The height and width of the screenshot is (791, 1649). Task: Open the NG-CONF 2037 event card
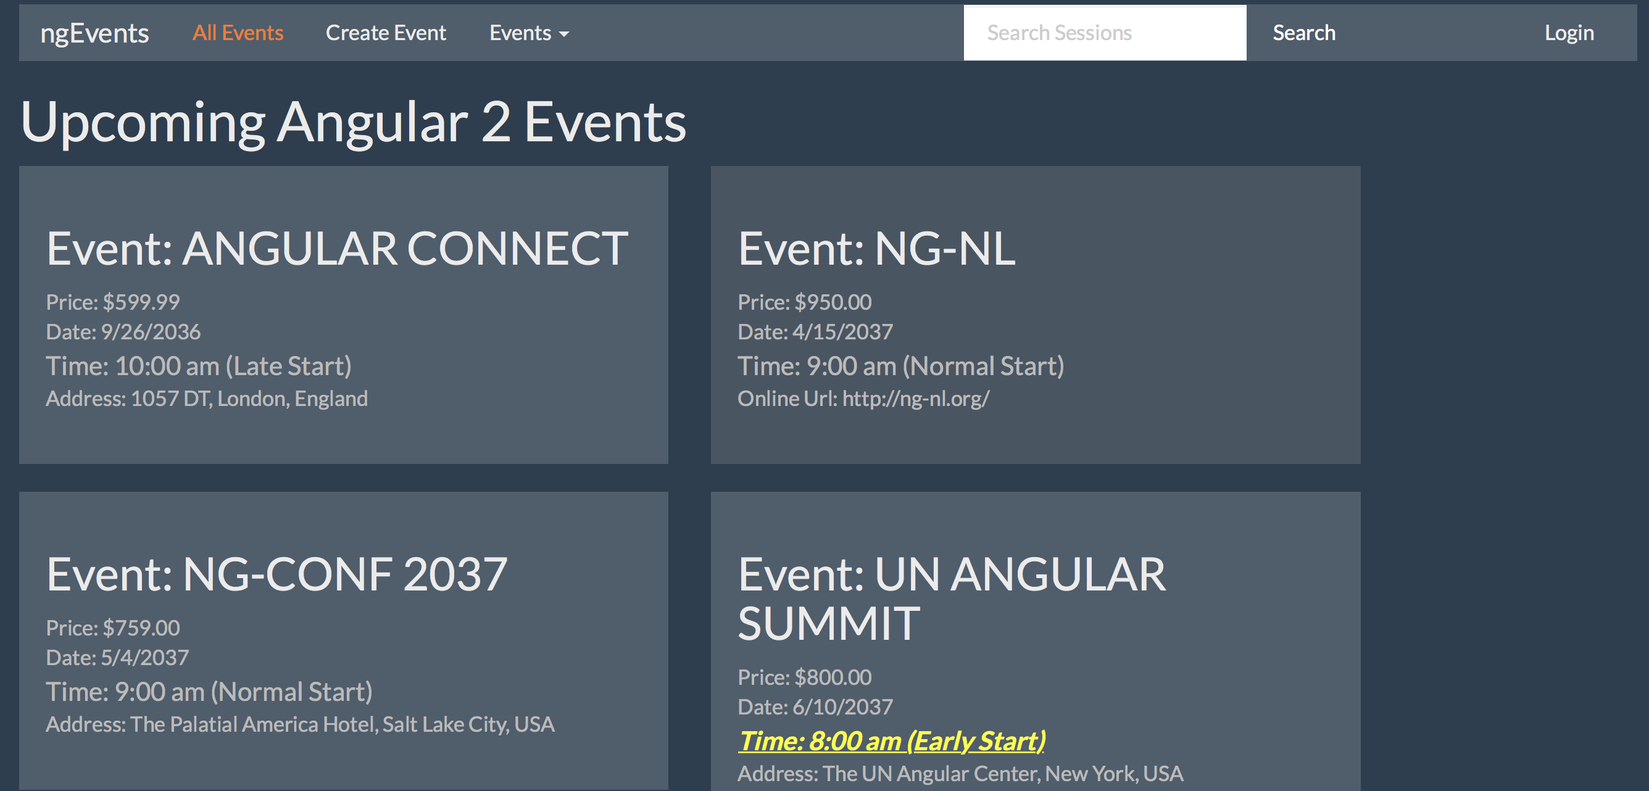pos(344,640)
